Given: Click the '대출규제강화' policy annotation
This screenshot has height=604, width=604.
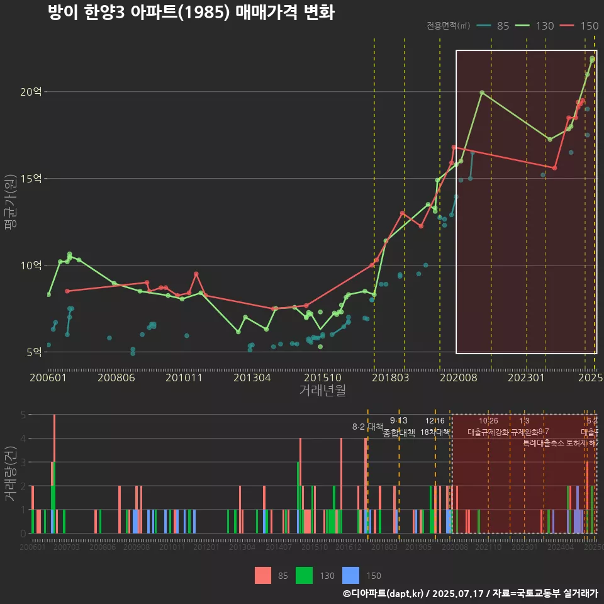Looking at the screenshot, I should [488, 432].
